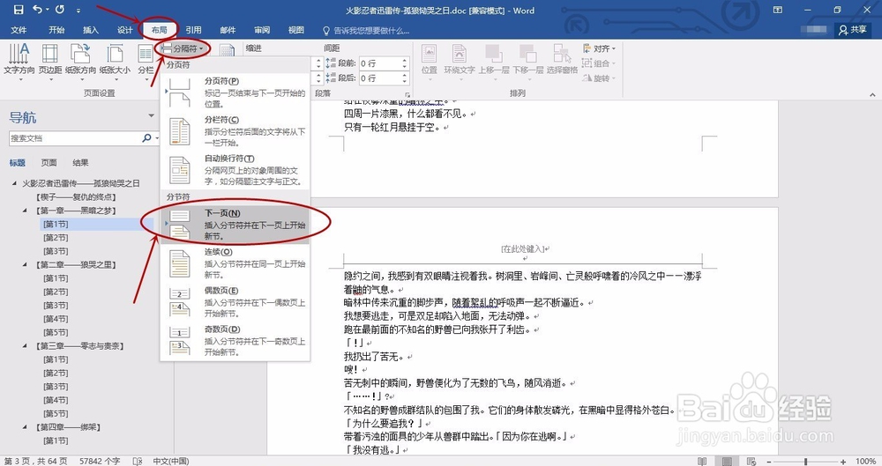The width and height of the screenshot is (882, 466).
Task: Click the zoom slider handle
Action: coord(805,461)
